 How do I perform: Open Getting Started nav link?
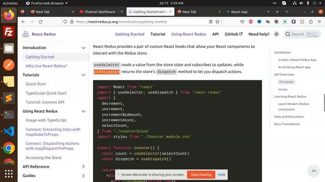130,34
